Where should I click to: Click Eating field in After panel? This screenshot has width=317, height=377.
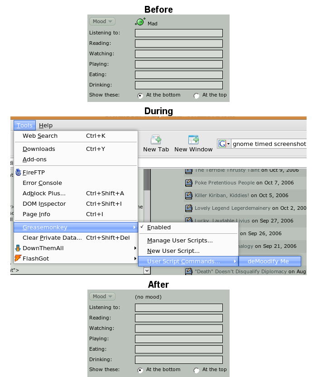[x=179, y=349]
